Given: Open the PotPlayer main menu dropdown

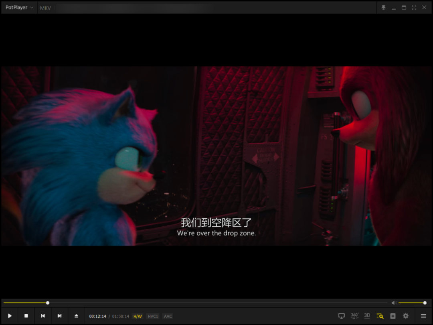Looking at the screenshot, I should [19, 8].
